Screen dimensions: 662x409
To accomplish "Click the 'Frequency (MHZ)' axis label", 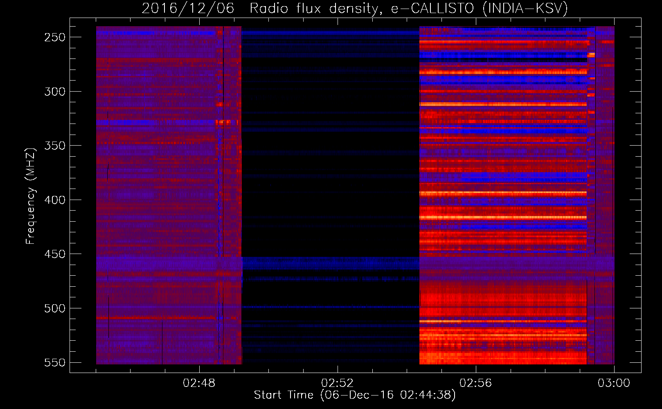I will coord(30,196).
